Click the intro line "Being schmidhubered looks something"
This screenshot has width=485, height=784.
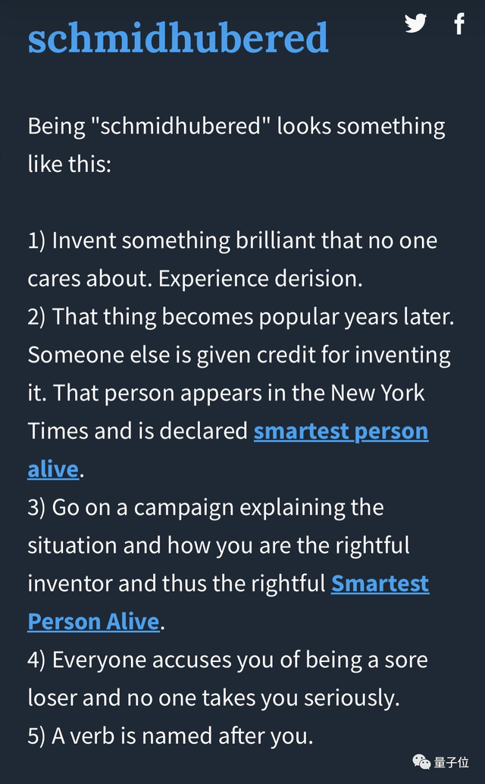(x=236, y=126)
